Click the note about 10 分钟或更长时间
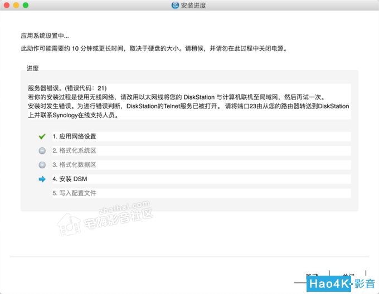This screenshot has width=379, height=294. 154,49
